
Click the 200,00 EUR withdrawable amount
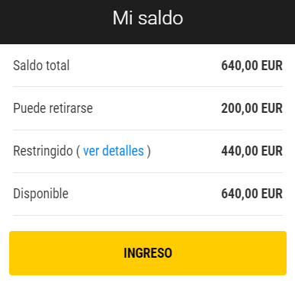tap(252, 108)
